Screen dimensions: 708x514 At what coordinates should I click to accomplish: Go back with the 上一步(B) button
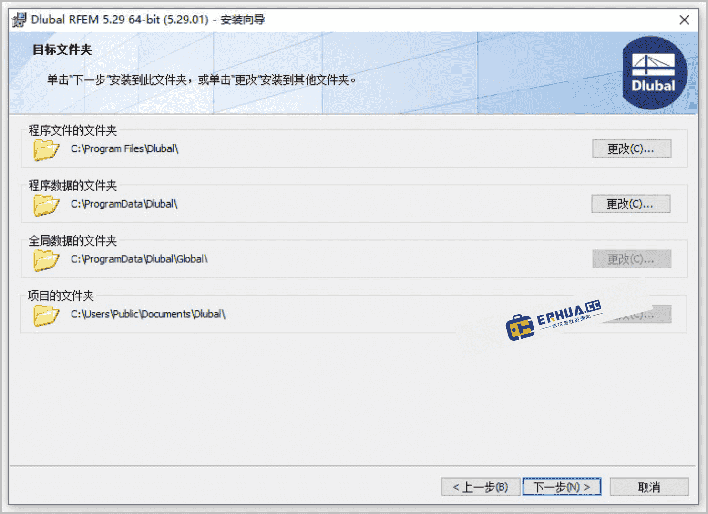(481, 487)
